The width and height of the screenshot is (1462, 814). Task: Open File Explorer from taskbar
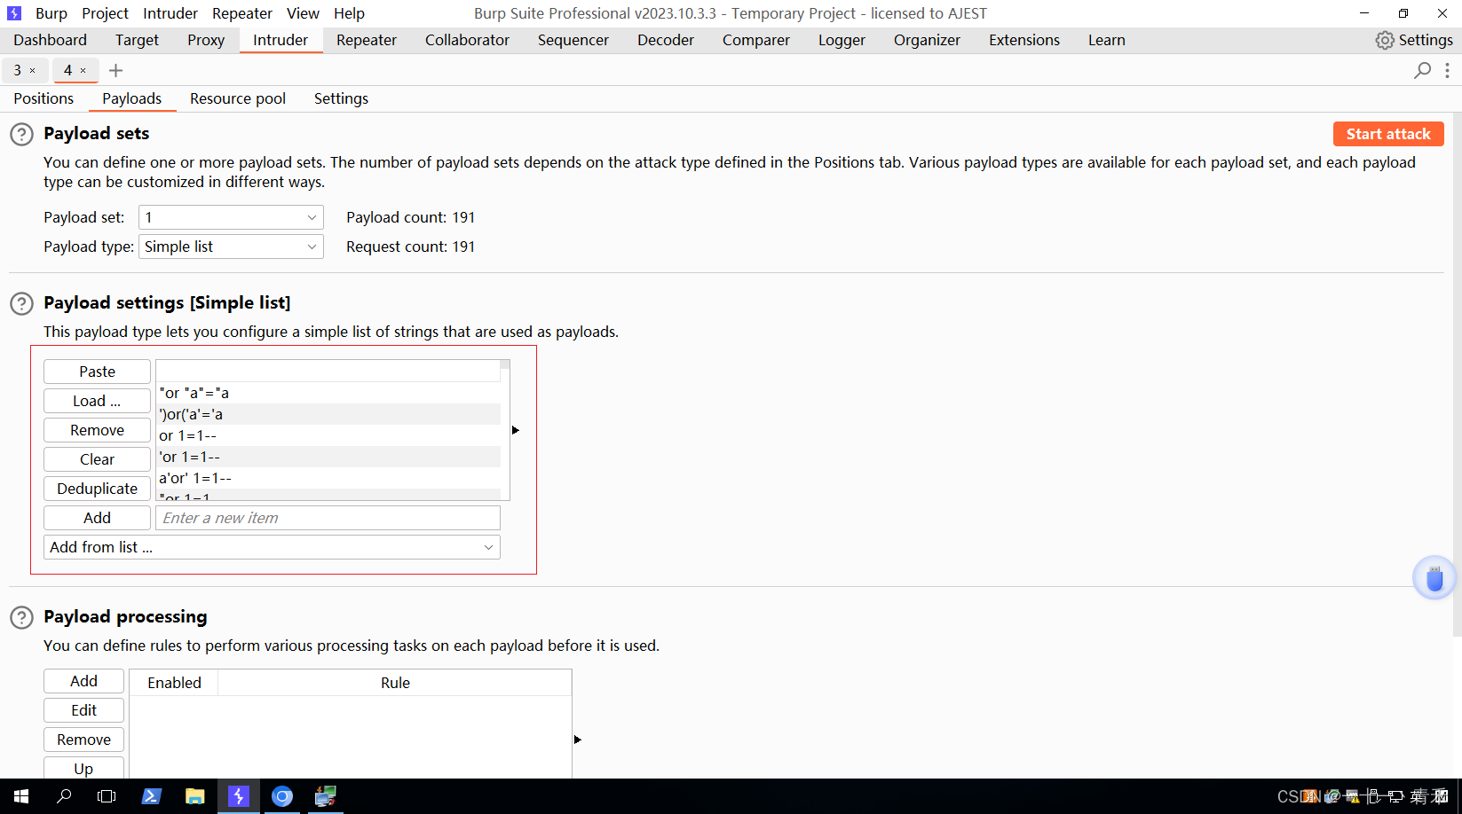194,796
